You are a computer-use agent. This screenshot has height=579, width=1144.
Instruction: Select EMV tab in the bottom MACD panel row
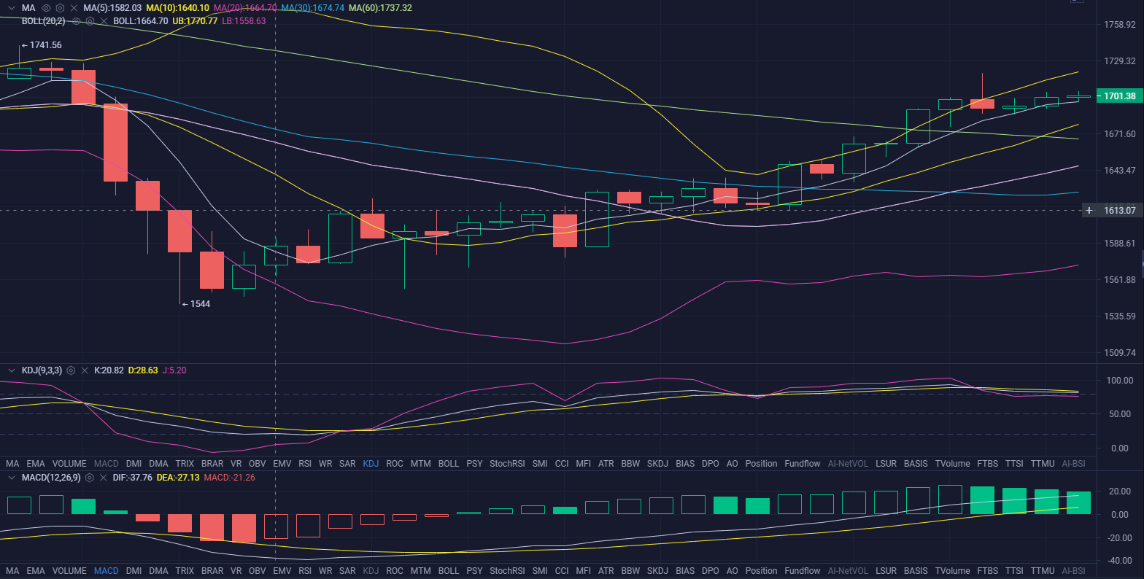click(x=282, y=571)
